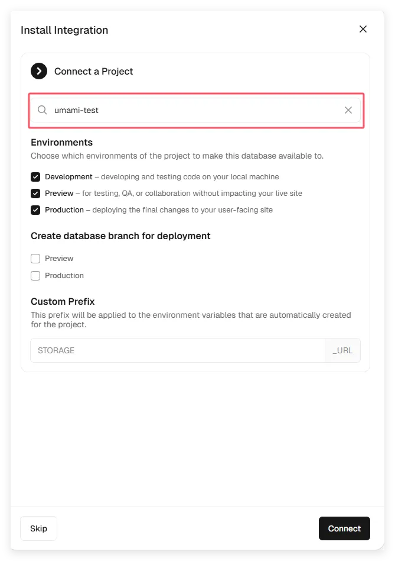
Task: Focus the project search field containing umami-test
Action: coord(195,110)
